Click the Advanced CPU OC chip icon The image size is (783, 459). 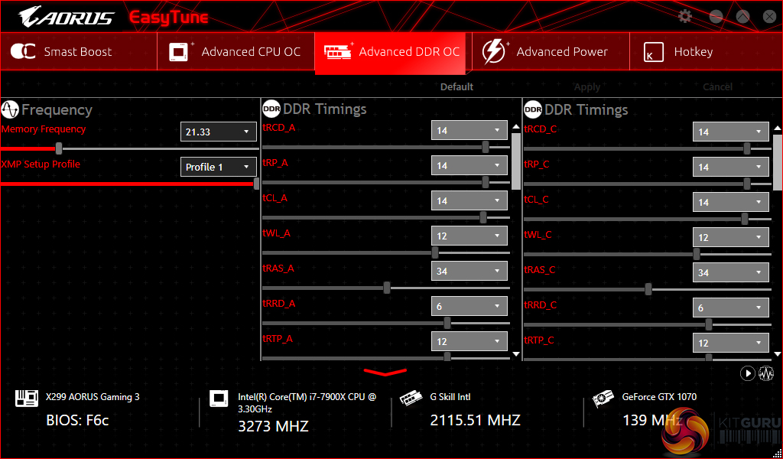[x=179, y=51]
